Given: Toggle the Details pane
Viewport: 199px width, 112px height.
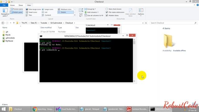Looking at the screenshot, I should click(x=16, y=12).
